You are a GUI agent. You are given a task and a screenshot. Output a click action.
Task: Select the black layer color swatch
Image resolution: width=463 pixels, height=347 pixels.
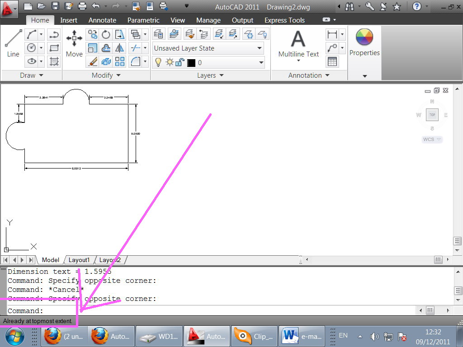click(191, 62)
